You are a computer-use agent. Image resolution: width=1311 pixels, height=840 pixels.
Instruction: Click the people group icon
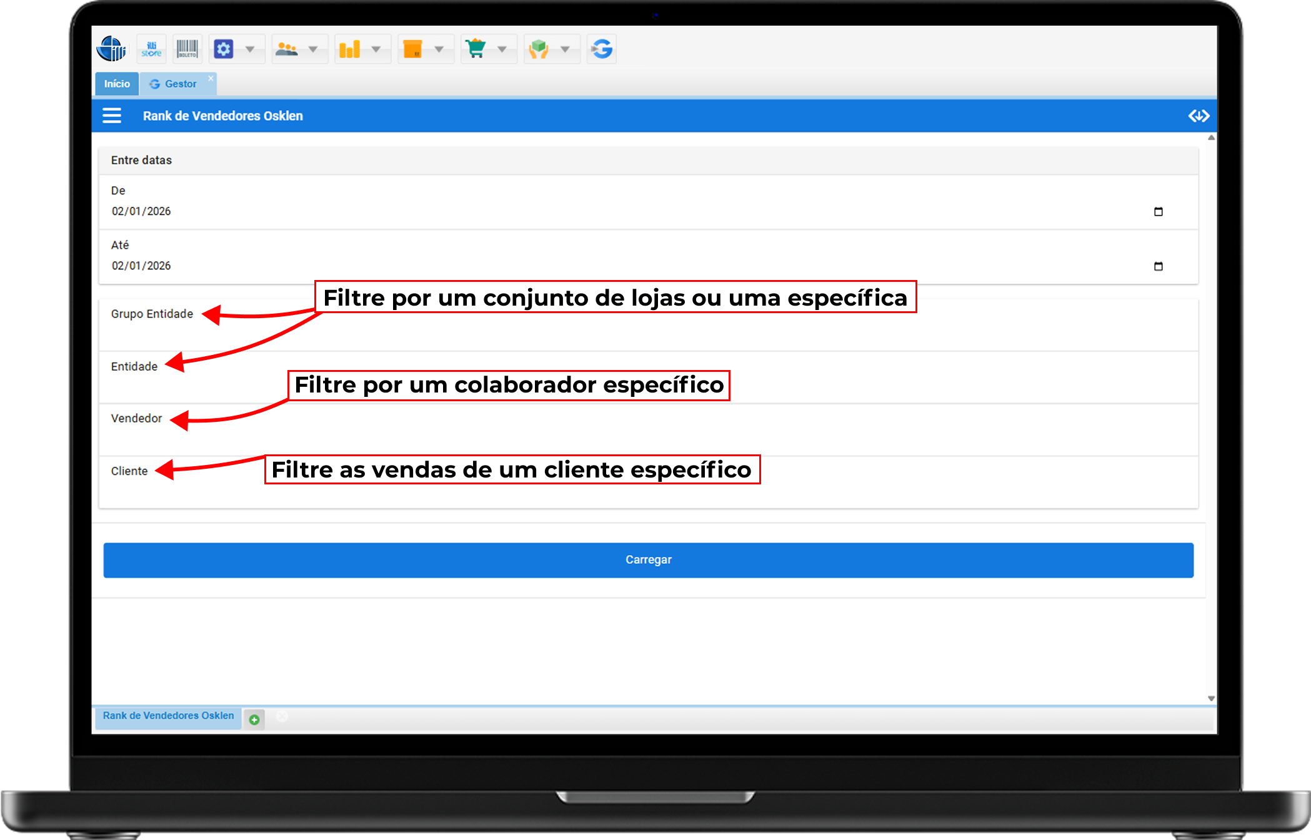[x=287, y=49]
